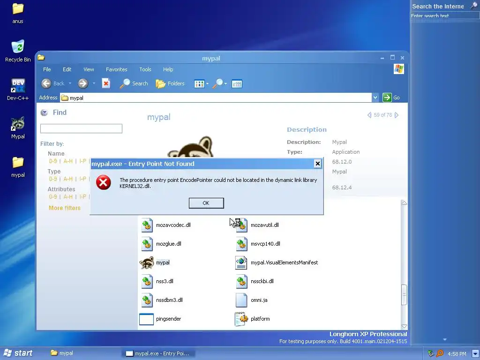Open the View menu

[x=89, y=69]
